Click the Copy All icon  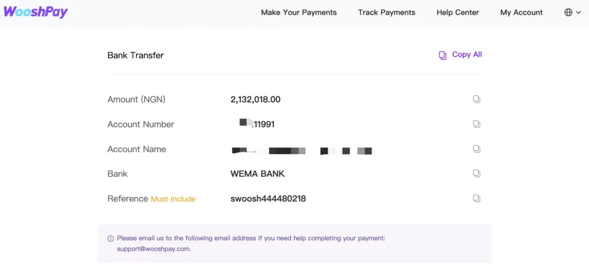(x=443, y=56)
